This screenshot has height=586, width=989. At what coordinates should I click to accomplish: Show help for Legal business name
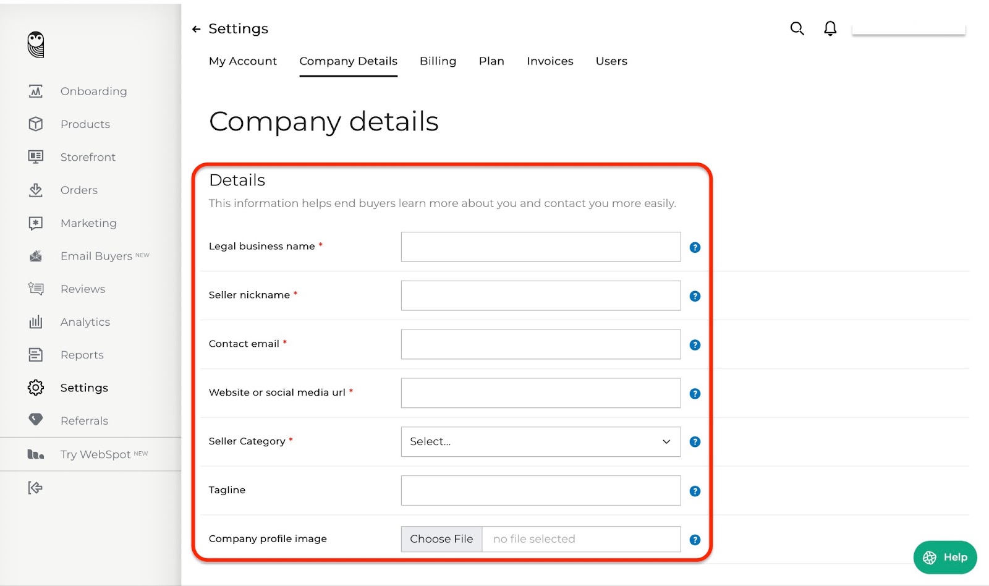click(x=695, y=247)
